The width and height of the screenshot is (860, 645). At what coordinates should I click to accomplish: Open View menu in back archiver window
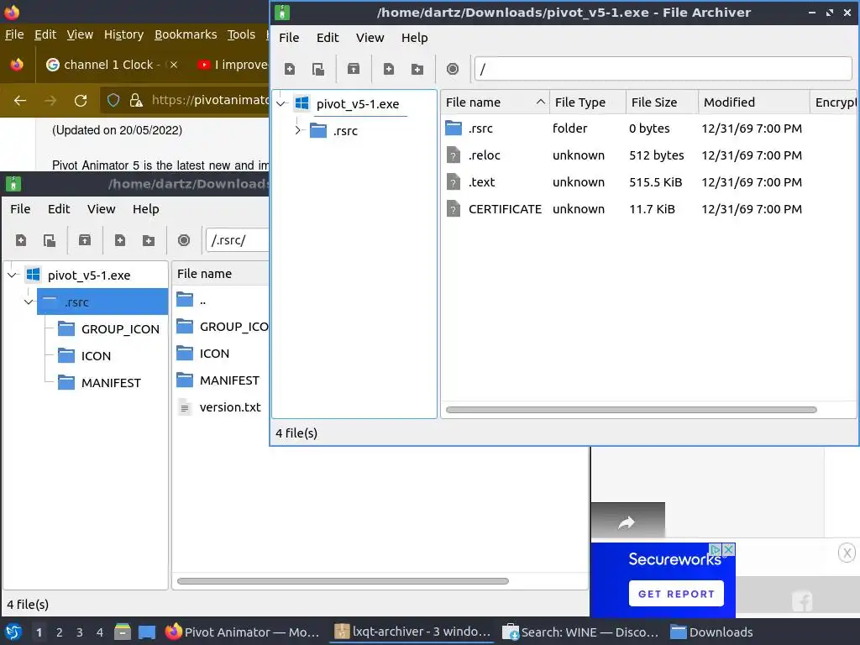pos(101,209)
